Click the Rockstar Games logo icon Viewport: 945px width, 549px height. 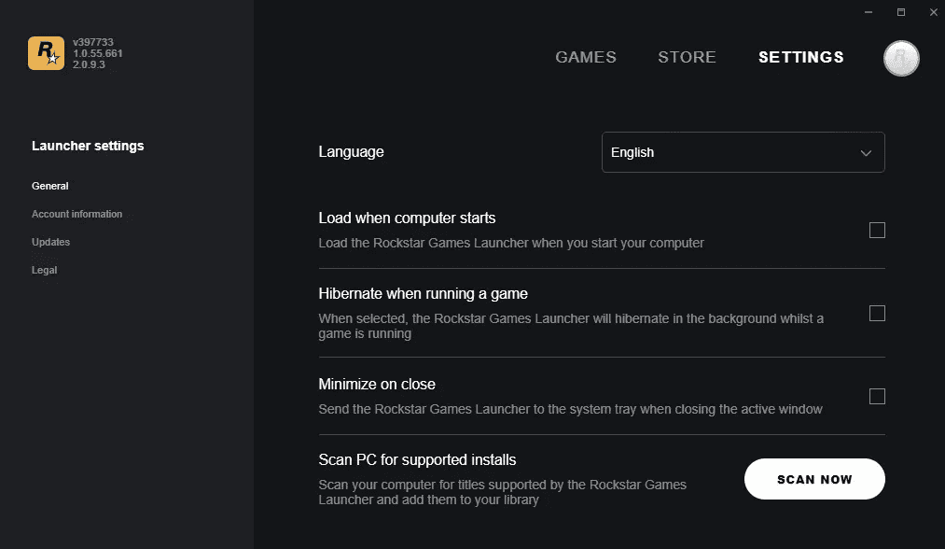[x=46, y=53]
